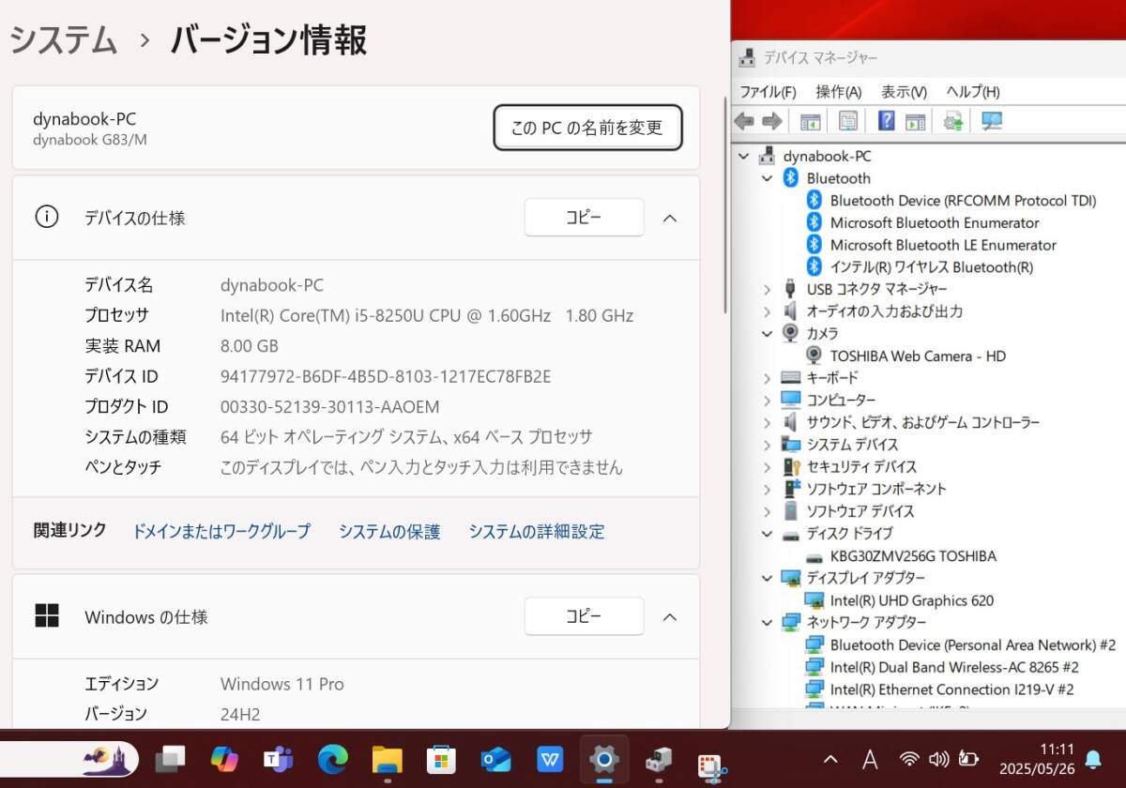
Task: Open the システムの詳細設定 link
Action: [536, 532]
